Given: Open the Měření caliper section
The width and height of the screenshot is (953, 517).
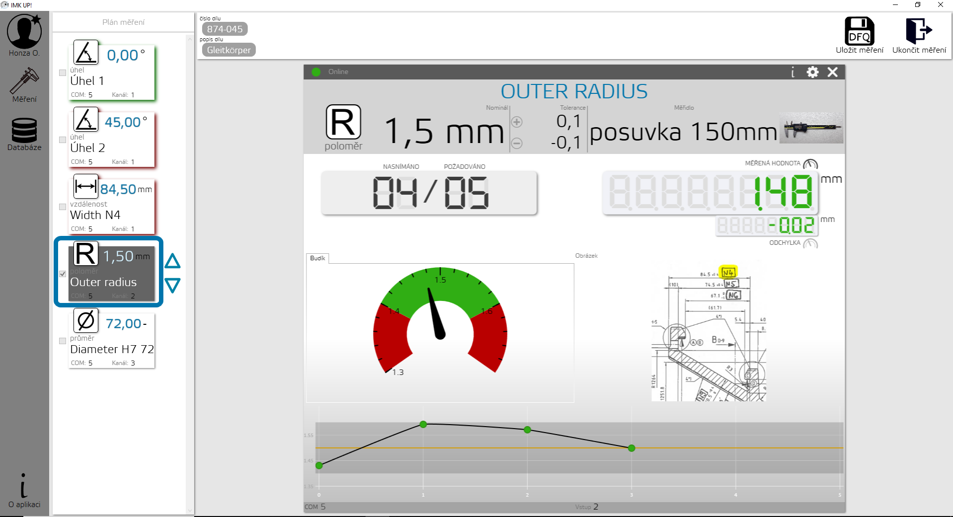Looking at the screenshot, I should pyautogui.click(x=24, y=85).
